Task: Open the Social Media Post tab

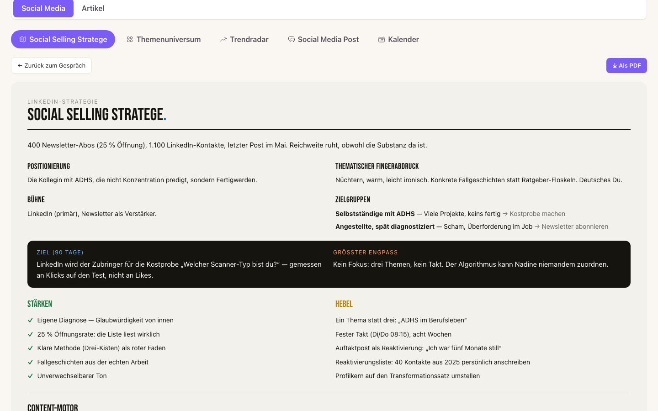Action: tap(324, 39)
